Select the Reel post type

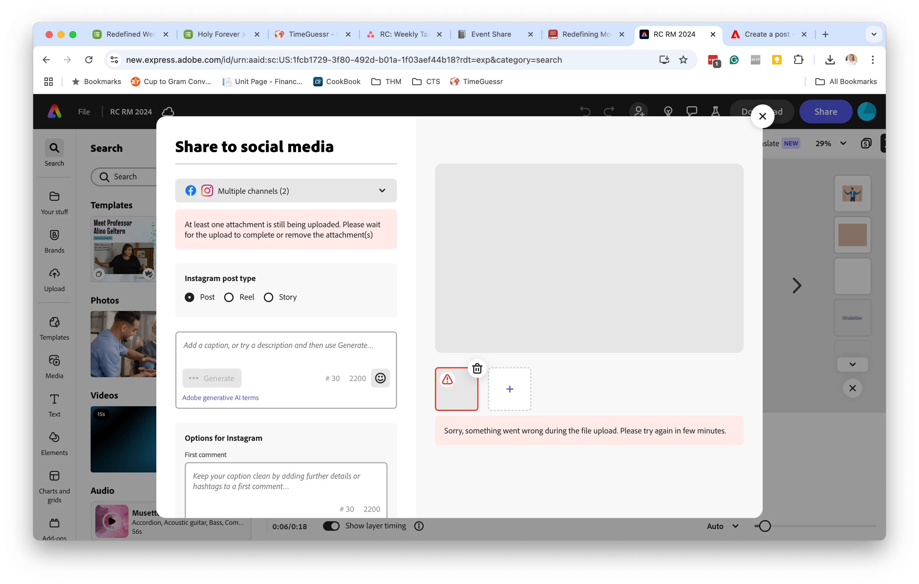tap(229, 297)
